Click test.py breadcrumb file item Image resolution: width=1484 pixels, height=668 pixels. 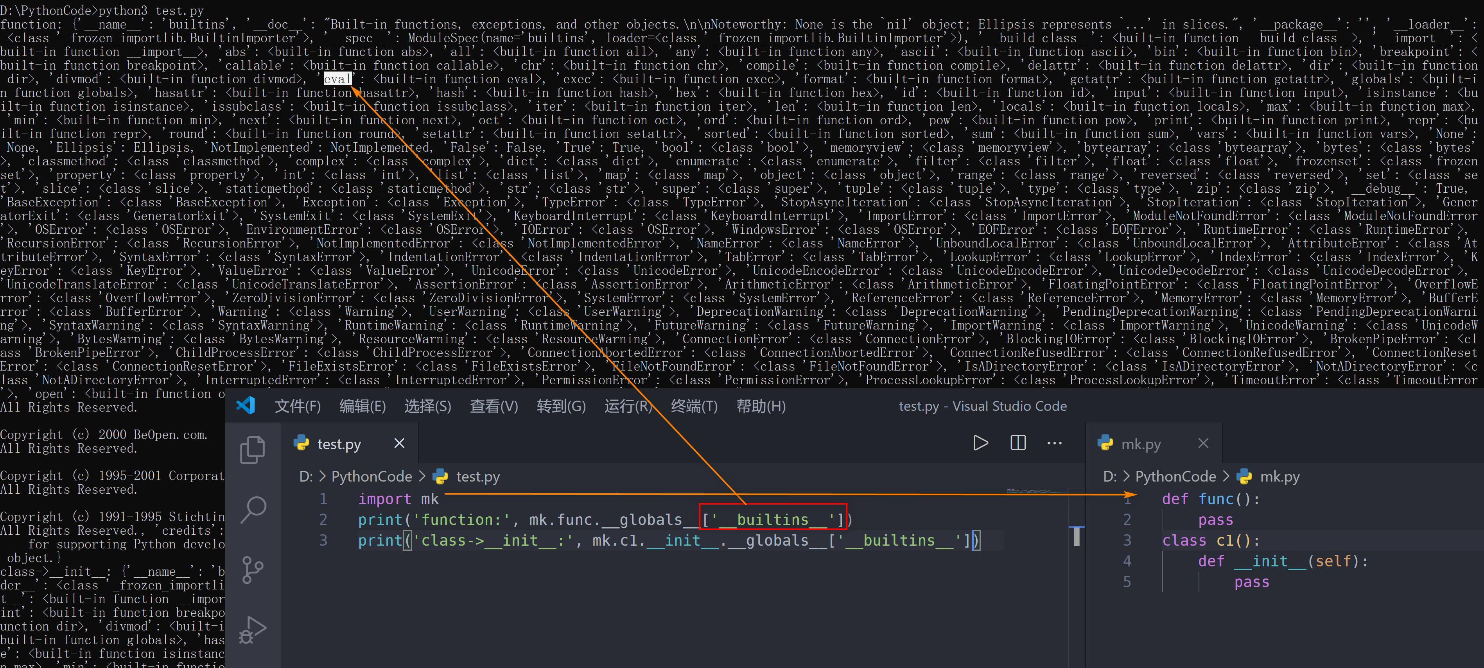click(477, 477)
